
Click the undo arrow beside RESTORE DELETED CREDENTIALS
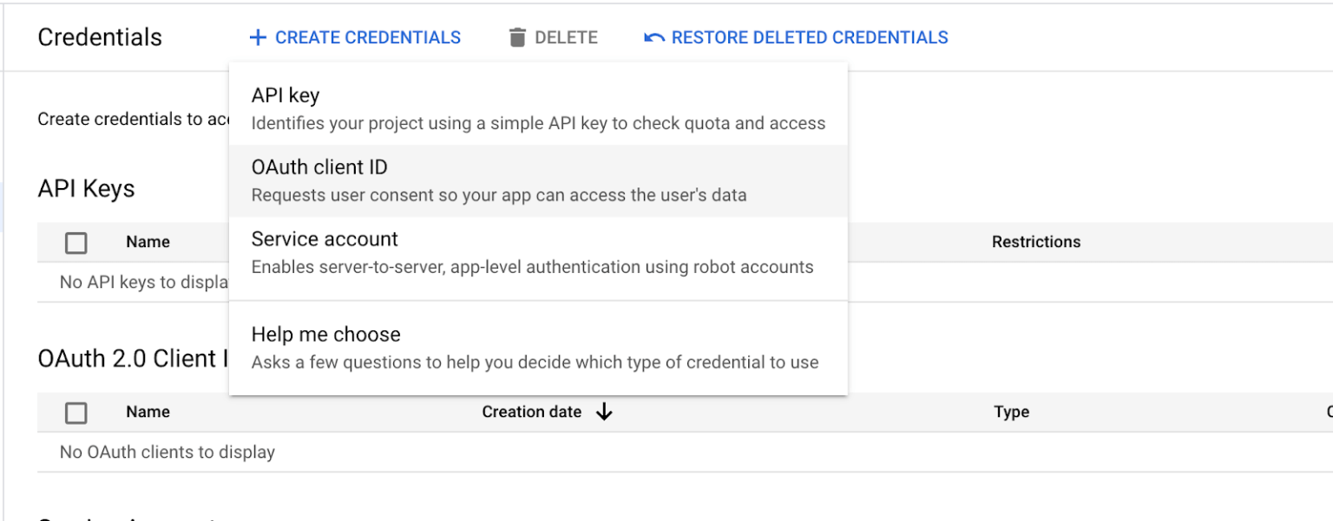655,36
